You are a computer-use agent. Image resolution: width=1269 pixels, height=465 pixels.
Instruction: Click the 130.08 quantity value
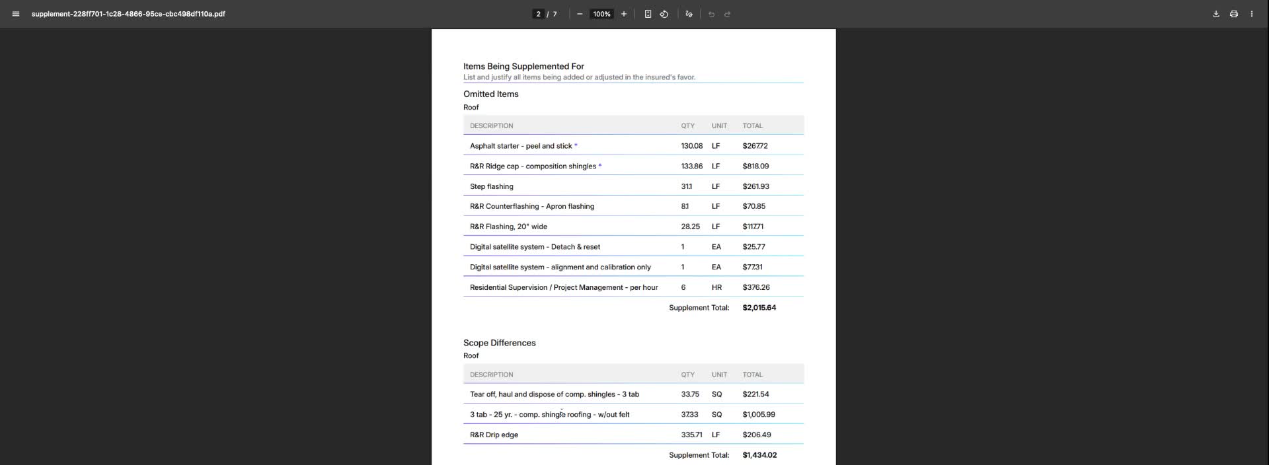point(692,146)
